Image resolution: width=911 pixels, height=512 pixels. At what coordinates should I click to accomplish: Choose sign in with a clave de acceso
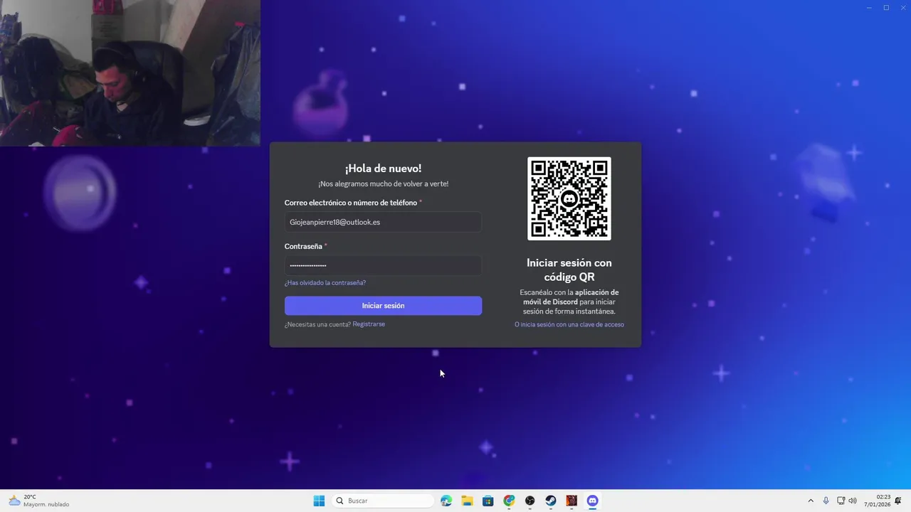pyautogui.click(x=569, y=325)
